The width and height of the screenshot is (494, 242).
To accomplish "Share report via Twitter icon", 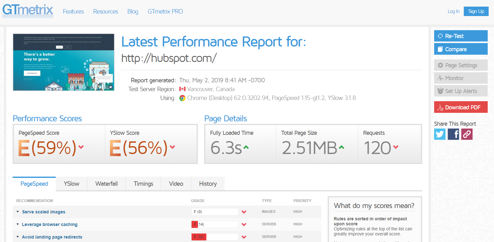I will click(440, 134).
